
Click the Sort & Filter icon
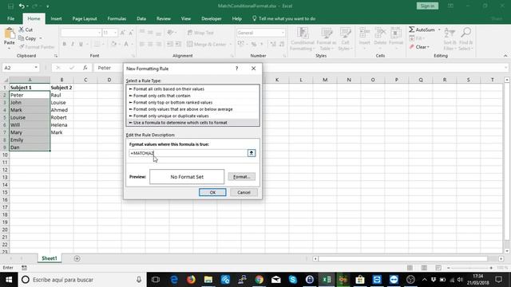[x=450, y=33]
